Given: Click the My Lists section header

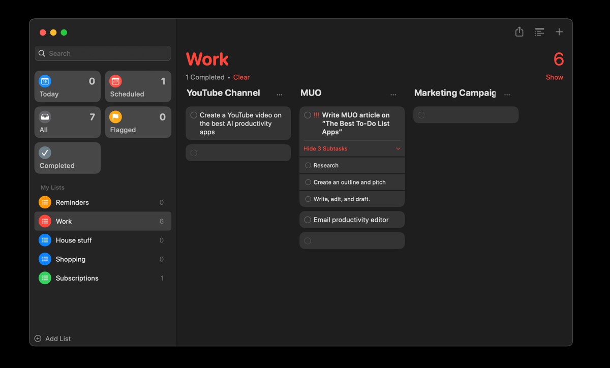Looking at the screenshot, I should coord(53,188).
